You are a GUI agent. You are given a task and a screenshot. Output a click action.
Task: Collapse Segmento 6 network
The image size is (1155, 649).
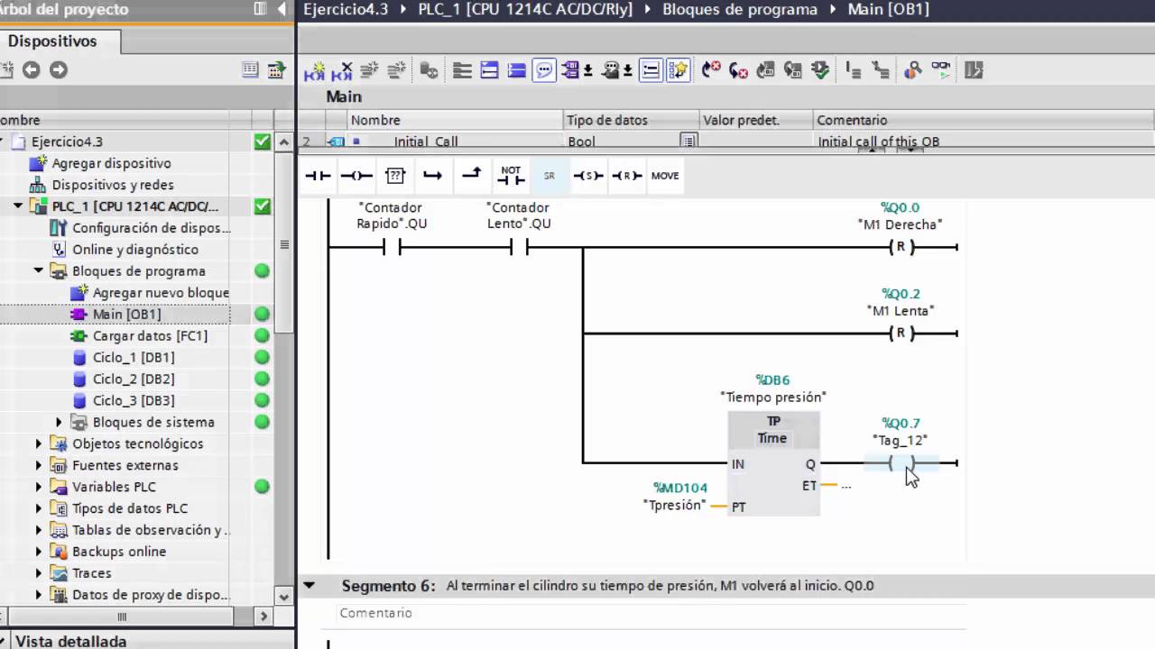[310, 586]
